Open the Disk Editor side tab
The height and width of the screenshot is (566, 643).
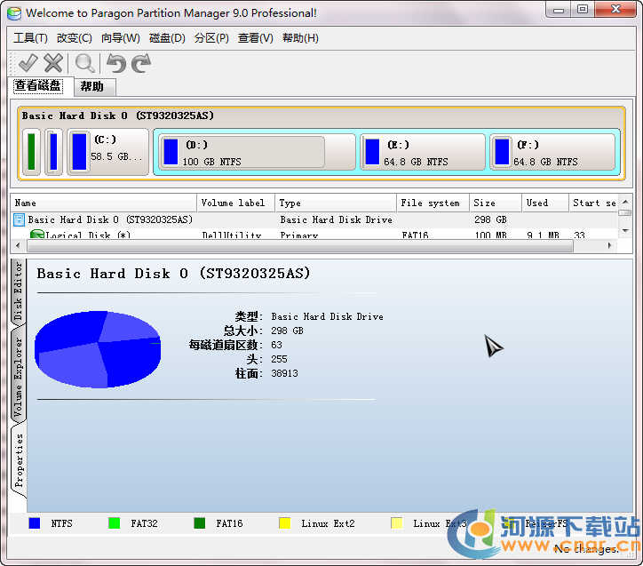pos(18,292)
